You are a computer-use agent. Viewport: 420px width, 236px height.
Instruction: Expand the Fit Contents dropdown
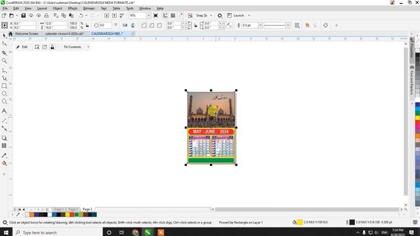click(x=89, y=47)
